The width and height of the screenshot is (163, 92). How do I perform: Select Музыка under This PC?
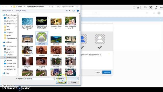(9, 61)
